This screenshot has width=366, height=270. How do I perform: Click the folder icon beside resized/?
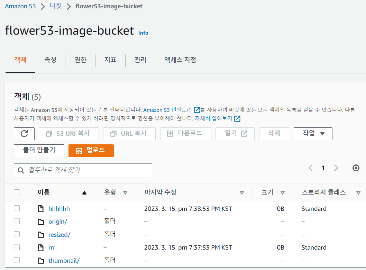coord(41,234)
